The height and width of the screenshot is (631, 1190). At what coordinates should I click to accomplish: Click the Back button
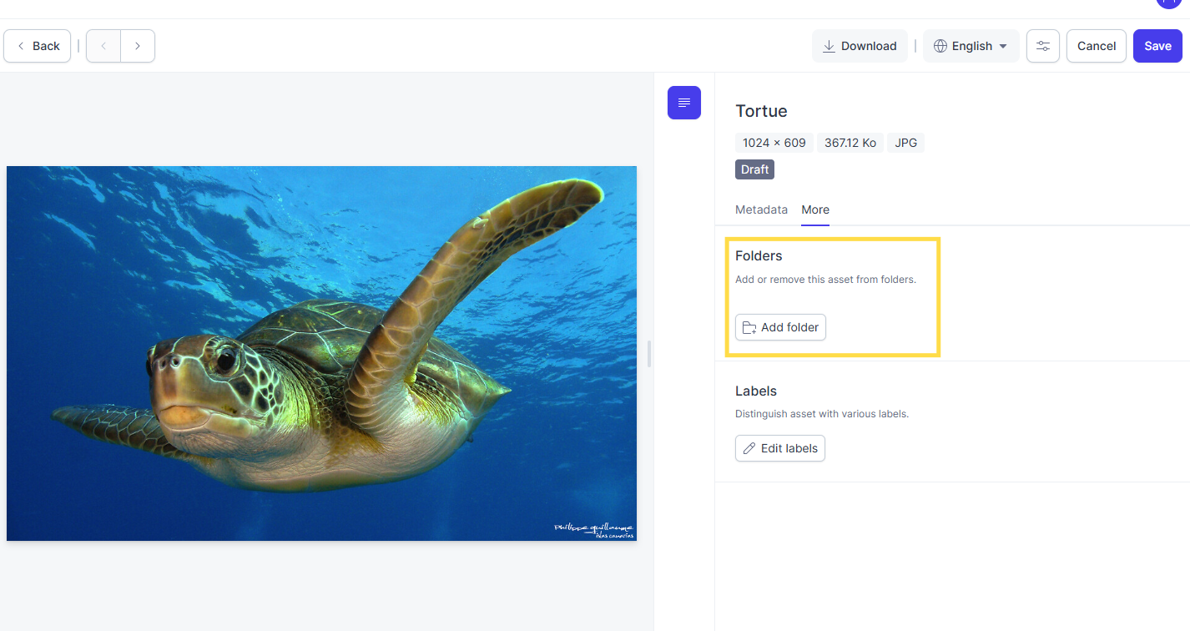(x=38, y=46)
